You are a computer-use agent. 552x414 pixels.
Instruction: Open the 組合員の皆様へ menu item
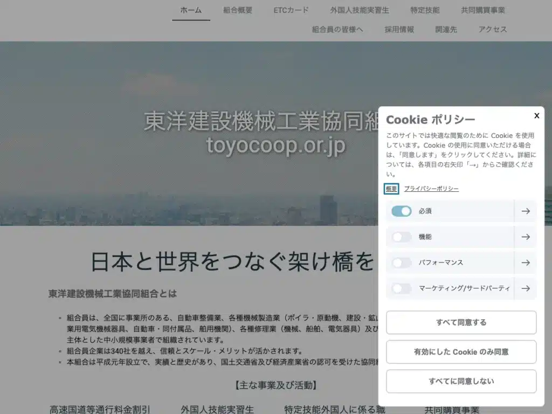coord(337,30)
